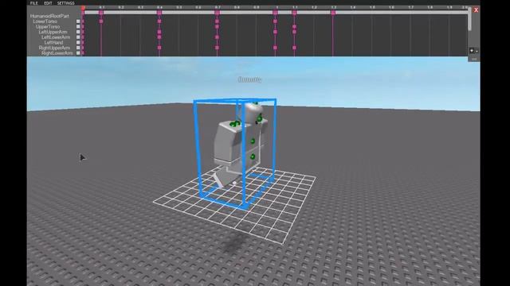Select the lowest green joint handle on the rig
This screenshot has height=286, width=510.
253,157
